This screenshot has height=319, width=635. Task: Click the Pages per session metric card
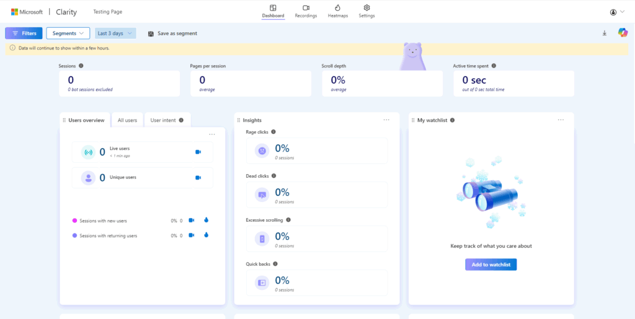[251, 84]
